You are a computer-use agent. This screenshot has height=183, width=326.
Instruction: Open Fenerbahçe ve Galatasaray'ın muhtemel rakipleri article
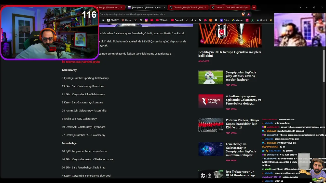coord(241,149)
